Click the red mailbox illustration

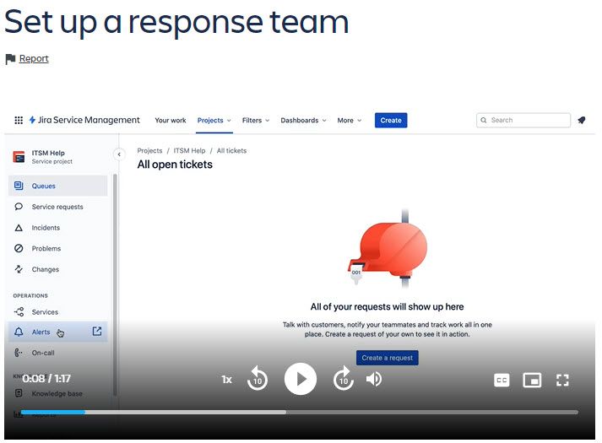387,249
